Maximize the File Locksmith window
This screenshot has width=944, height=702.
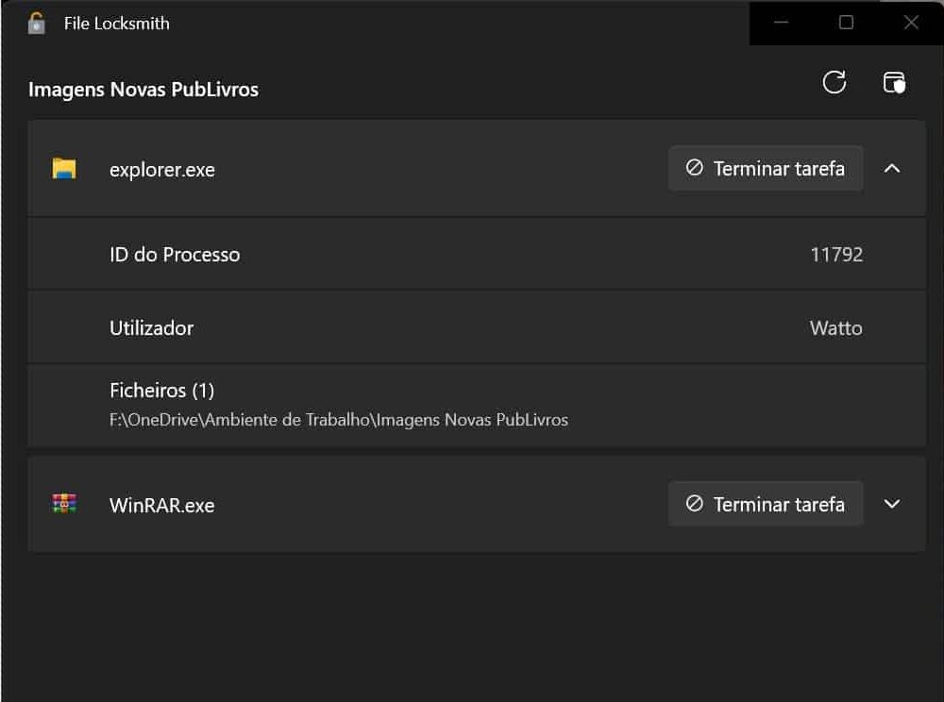pos(846,23)
